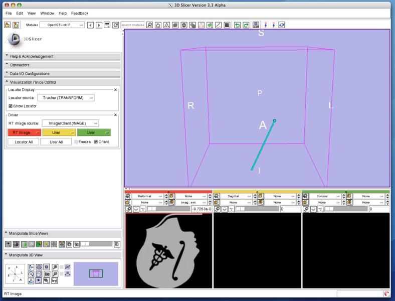Open the color module icon

pyautogui.click(x=227, y=25)
